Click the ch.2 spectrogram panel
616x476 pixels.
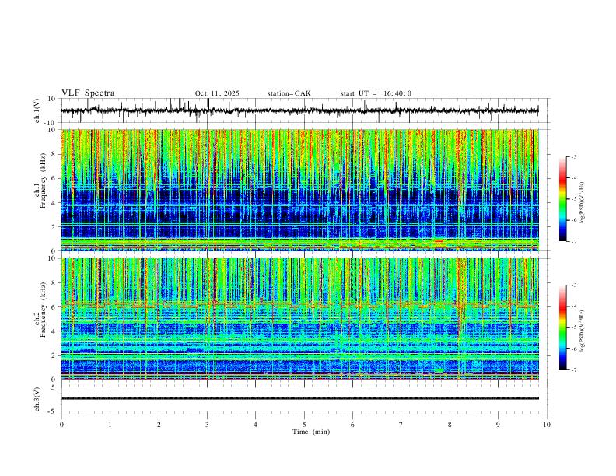(299, 319)
